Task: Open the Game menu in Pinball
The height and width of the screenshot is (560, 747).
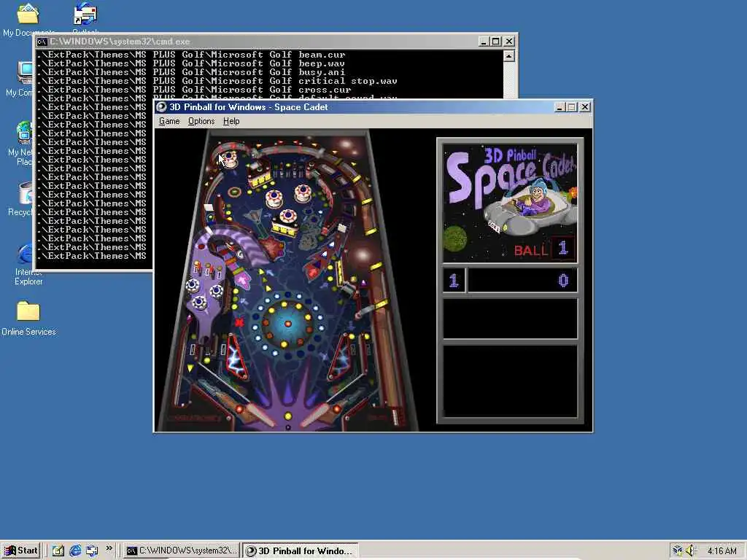Action: [169, 121]
